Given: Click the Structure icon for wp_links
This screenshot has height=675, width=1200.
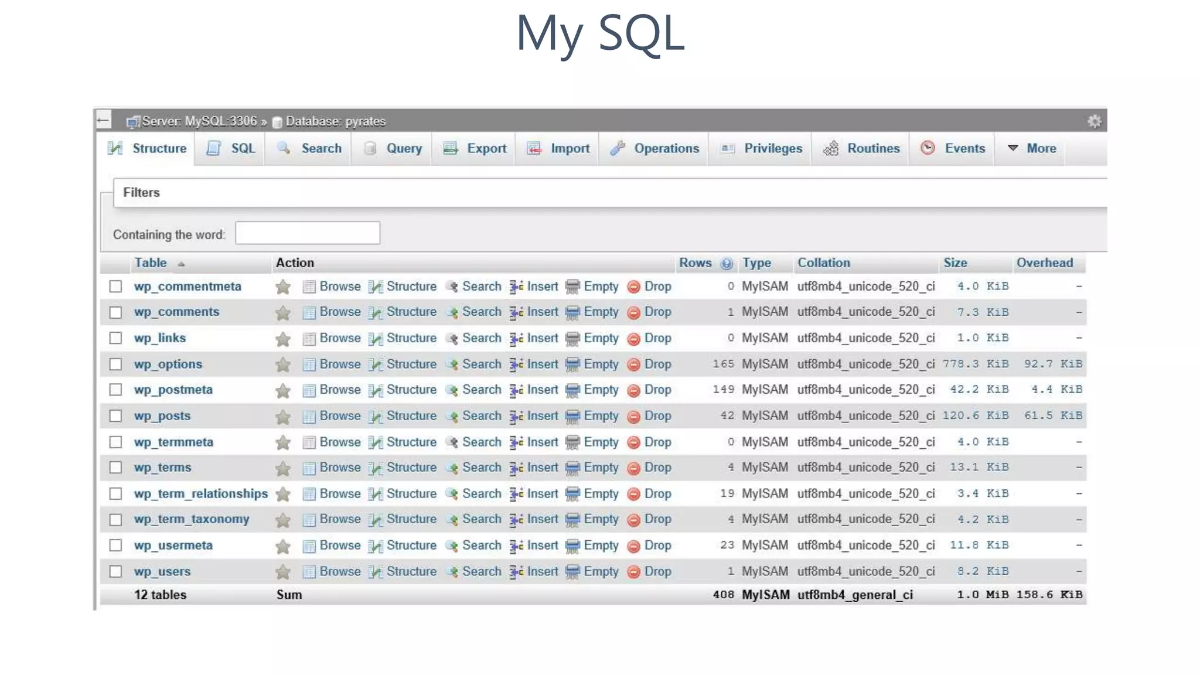Looking at the screenshot, I should 376,339.
